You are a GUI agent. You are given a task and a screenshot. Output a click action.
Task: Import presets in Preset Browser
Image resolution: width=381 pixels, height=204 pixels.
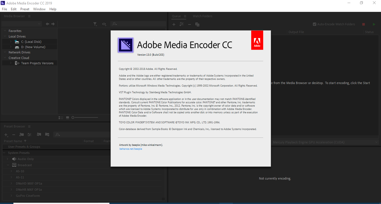[x=39, y=135]
